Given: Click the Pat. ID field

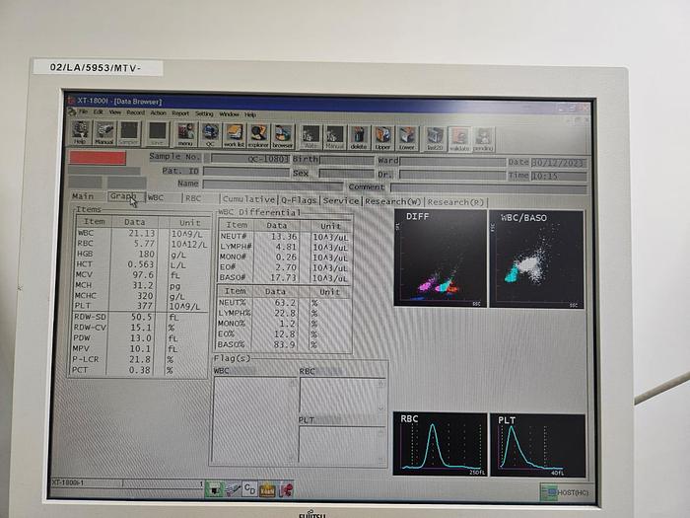Looking at the screenshot, I should (x=246, y=172).
